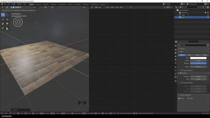Open the Scene properties tab icon
Image resolution: width=210 pixels, height=118 pixels.
tap(176, 60)
